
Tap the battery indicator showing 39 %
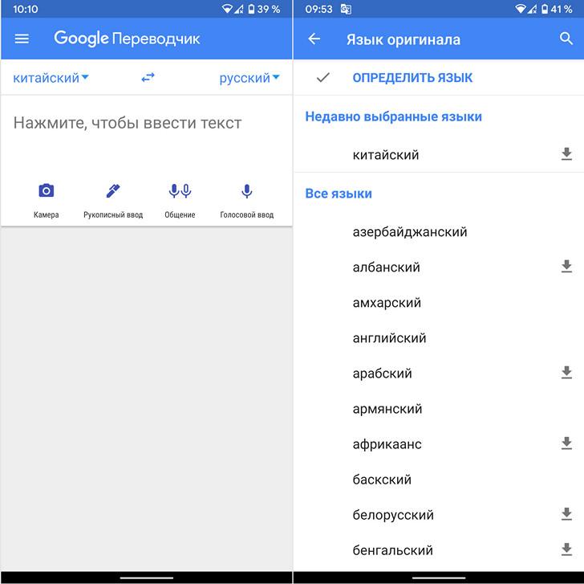[264, 9]
